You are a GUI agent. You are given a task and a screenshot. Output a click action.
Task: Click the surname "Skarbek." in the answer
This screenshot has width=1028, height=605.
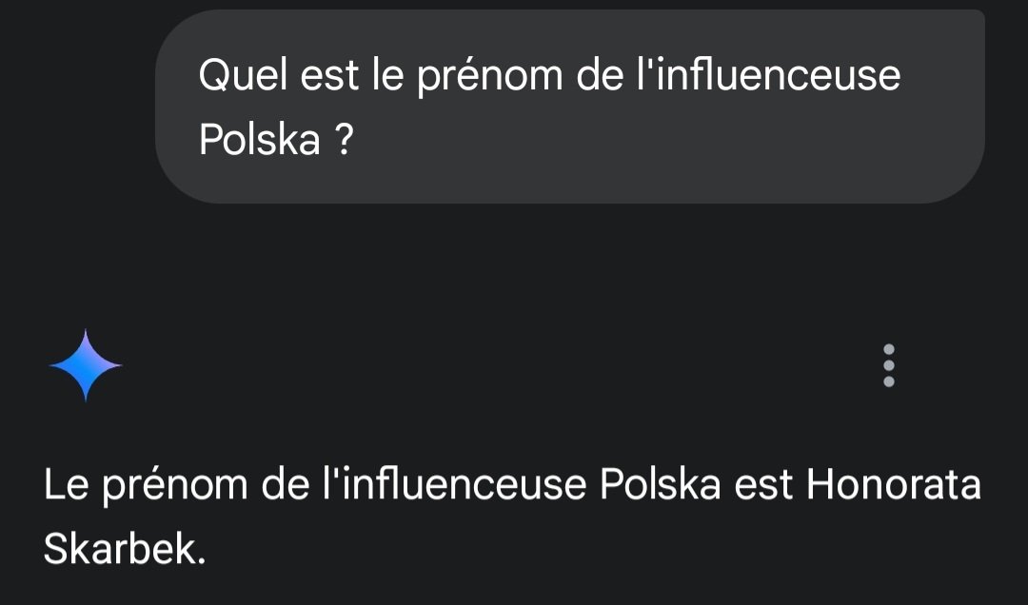coord(125,548)
